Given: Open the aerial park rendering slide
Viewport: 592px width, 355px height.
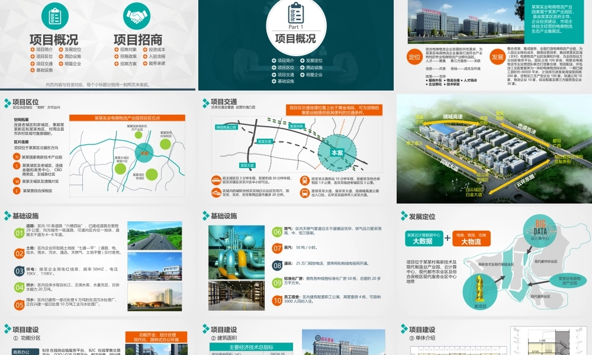Looking at the screenshot, I should 494,149.
